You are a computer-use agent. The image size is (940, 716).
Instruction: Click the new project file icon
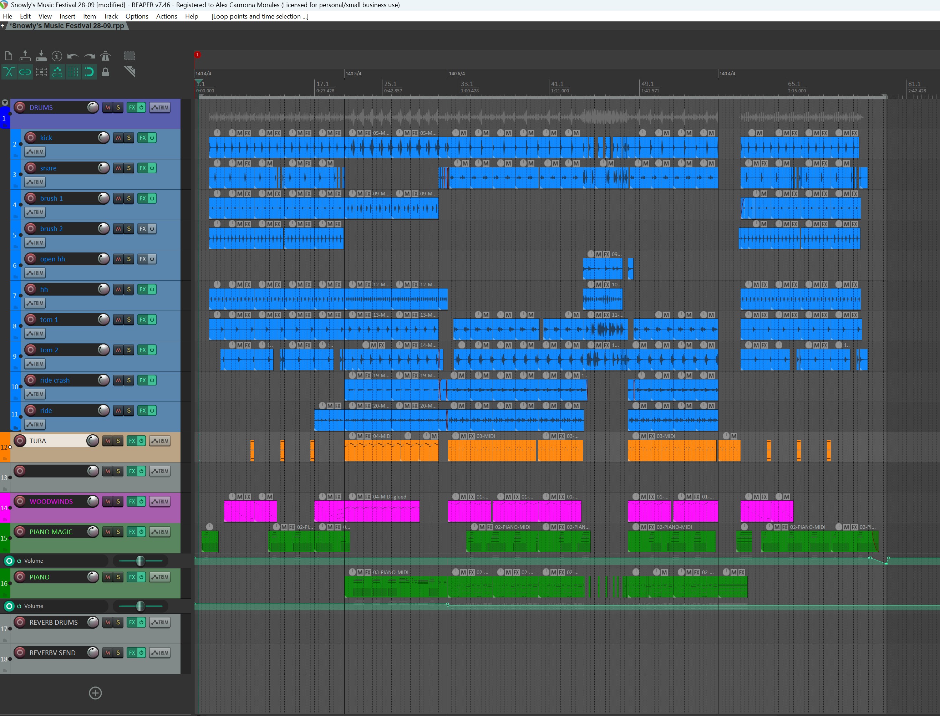(x=9, y=56)
